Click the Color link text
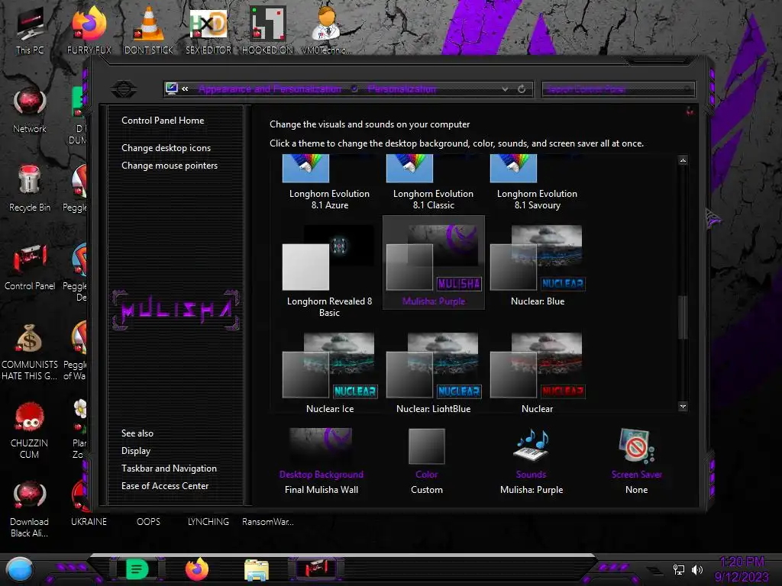 pos(426,475)
